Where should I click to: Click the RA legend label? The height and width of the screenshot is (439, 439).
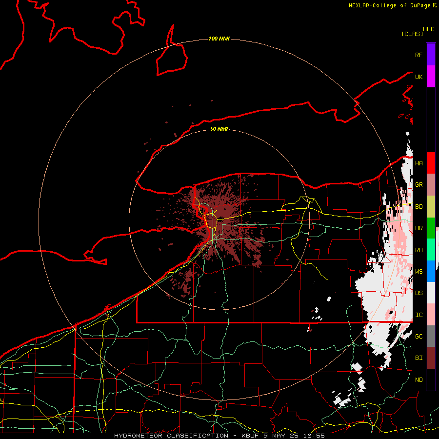419,250
